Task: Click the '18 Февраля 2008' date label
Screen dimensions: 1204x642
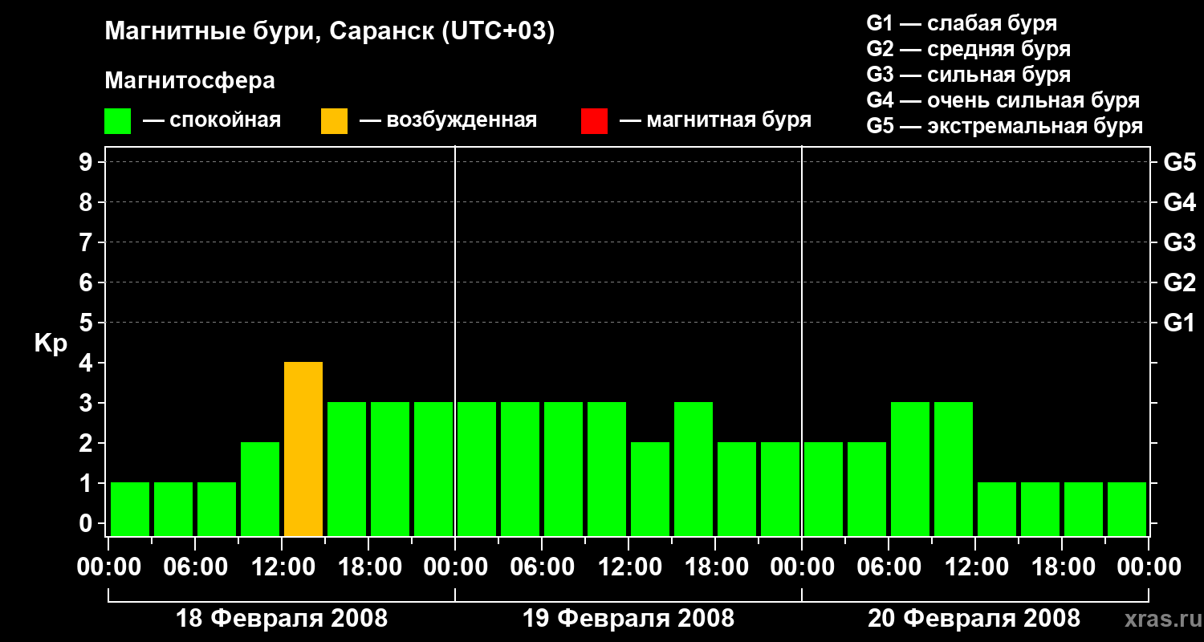Action: (x=282, y=619)
